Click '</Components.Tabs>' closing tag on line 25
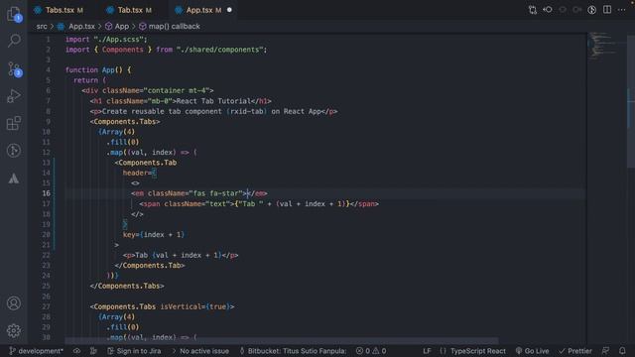Screen dimensions: 635x357 (127, 287)
